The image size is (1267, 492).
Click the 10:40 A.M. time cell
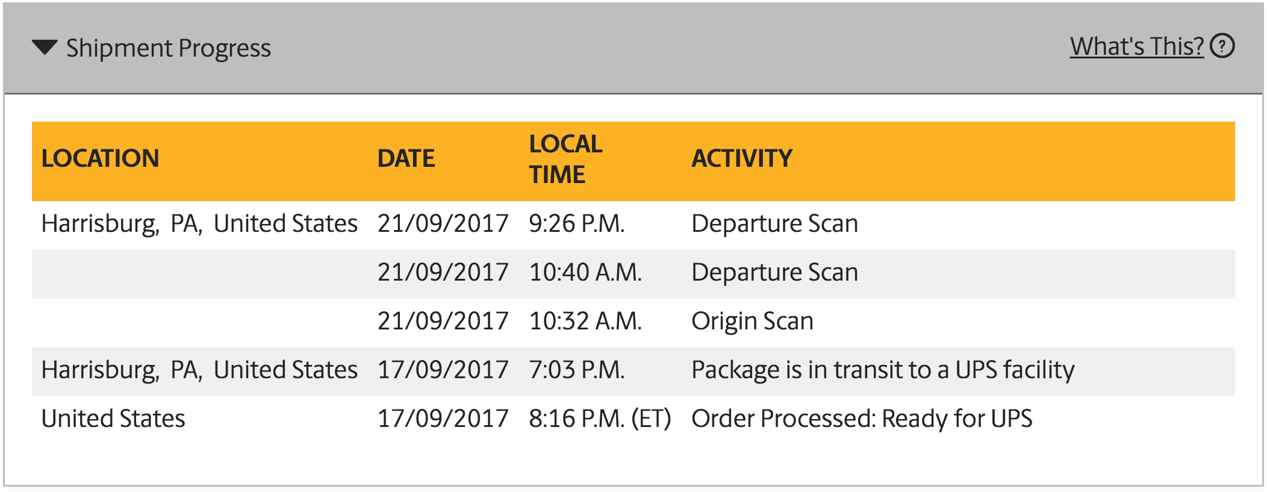point(585,272)
